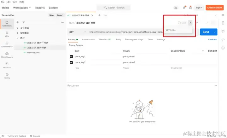Screen dimensions: 227x138
Task: Click the environment quick look eye icon
Action: coord(223,15)
